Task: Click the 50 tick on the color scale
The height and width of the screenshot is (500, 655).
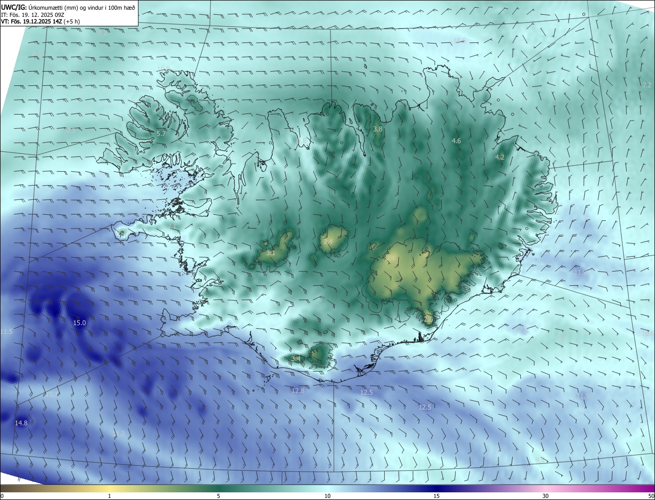Action: (x=651, y=496)
